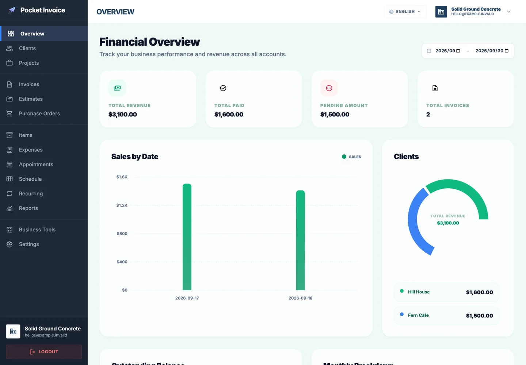The image size is (526, 365).
Task: Click the Purchase Orders cart icon
Action: click(9, 114)
